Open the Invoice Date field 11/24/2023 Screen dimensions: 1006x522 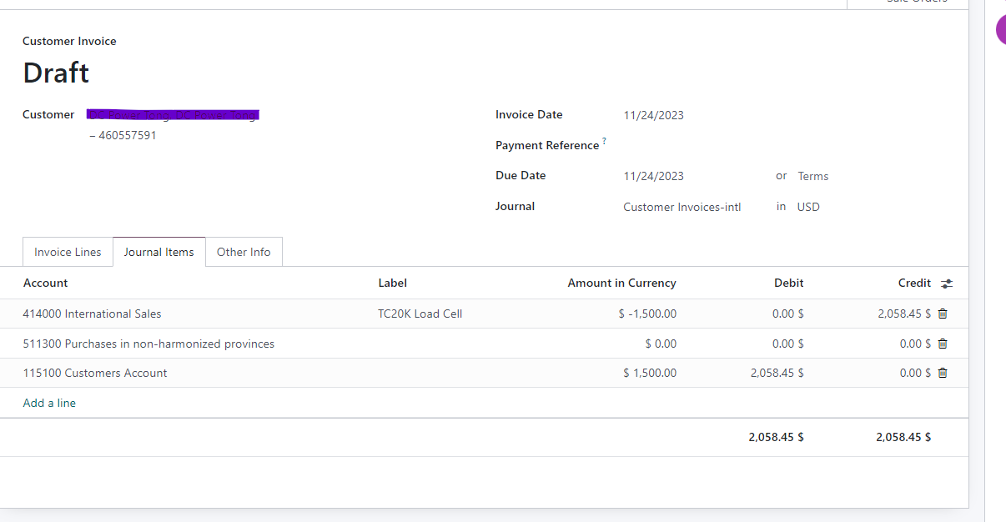(x=653, y=115)
